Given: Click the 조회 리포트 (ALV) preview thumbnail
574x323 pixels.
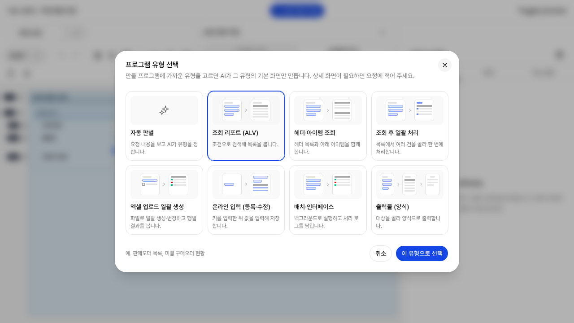Looking at the screenshot, I should 246,110.
